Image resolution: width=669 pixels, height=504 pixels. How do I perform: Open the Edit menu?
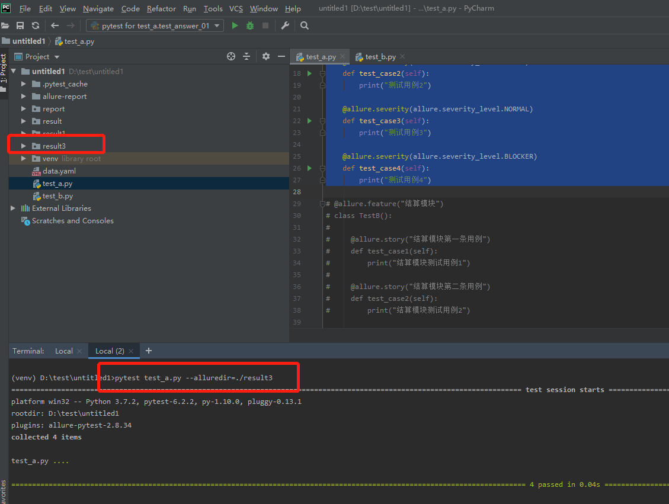click(x=45, y=8)
